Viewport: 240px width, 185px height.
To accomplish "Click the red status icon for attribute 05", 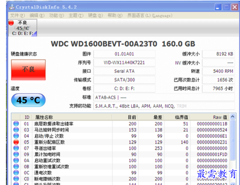I will click(x=16, y=142).
